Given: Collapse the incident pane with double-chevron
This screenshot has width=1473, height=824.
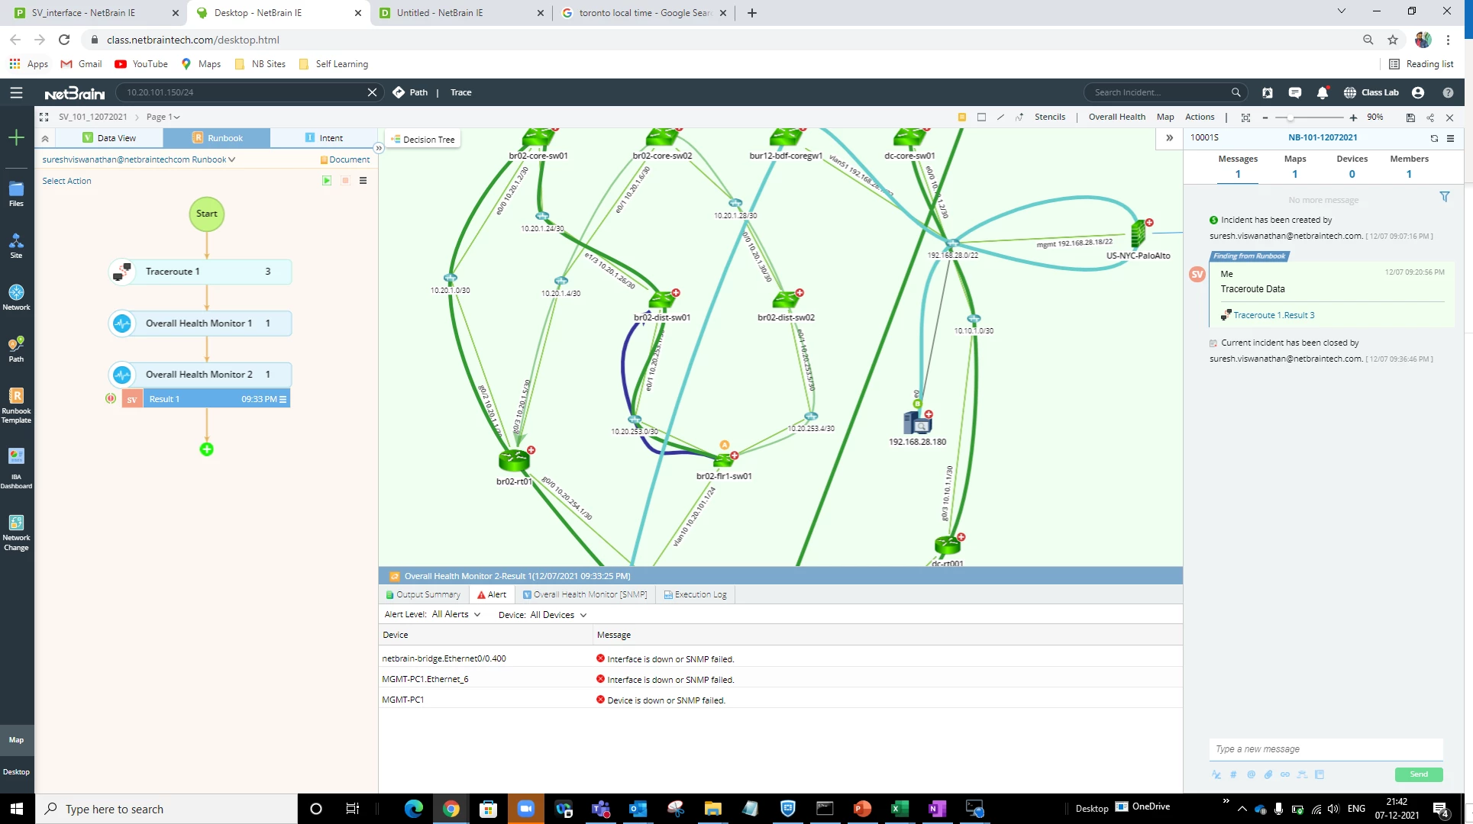Looking at the screenshot, I should pyautogui.click(x=1169, y=138).
